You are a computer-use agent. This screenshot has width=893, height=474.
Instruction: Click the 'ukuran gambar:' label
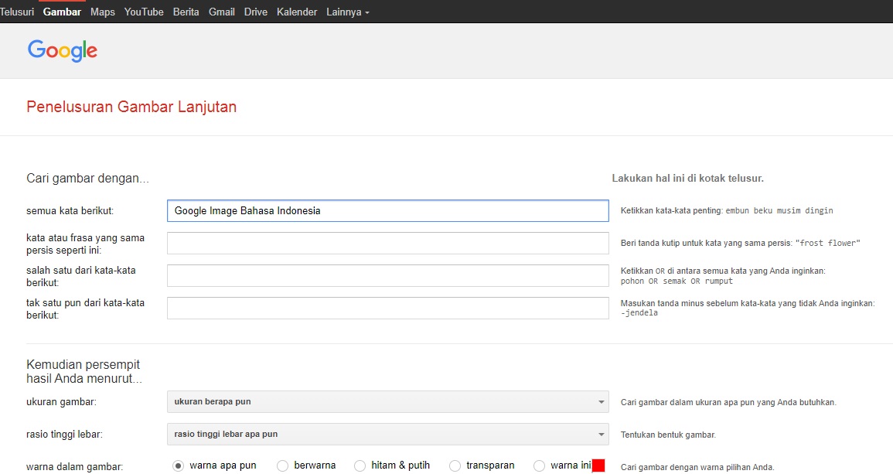(x=62, y=402)
